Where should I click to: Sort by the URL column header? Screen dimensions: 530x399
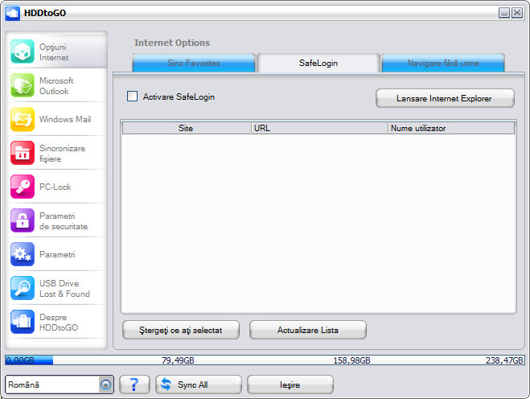[x=319, y=128]
